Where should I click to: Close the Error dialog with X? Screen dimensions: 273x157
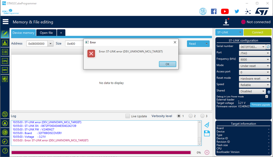[175, 42]
